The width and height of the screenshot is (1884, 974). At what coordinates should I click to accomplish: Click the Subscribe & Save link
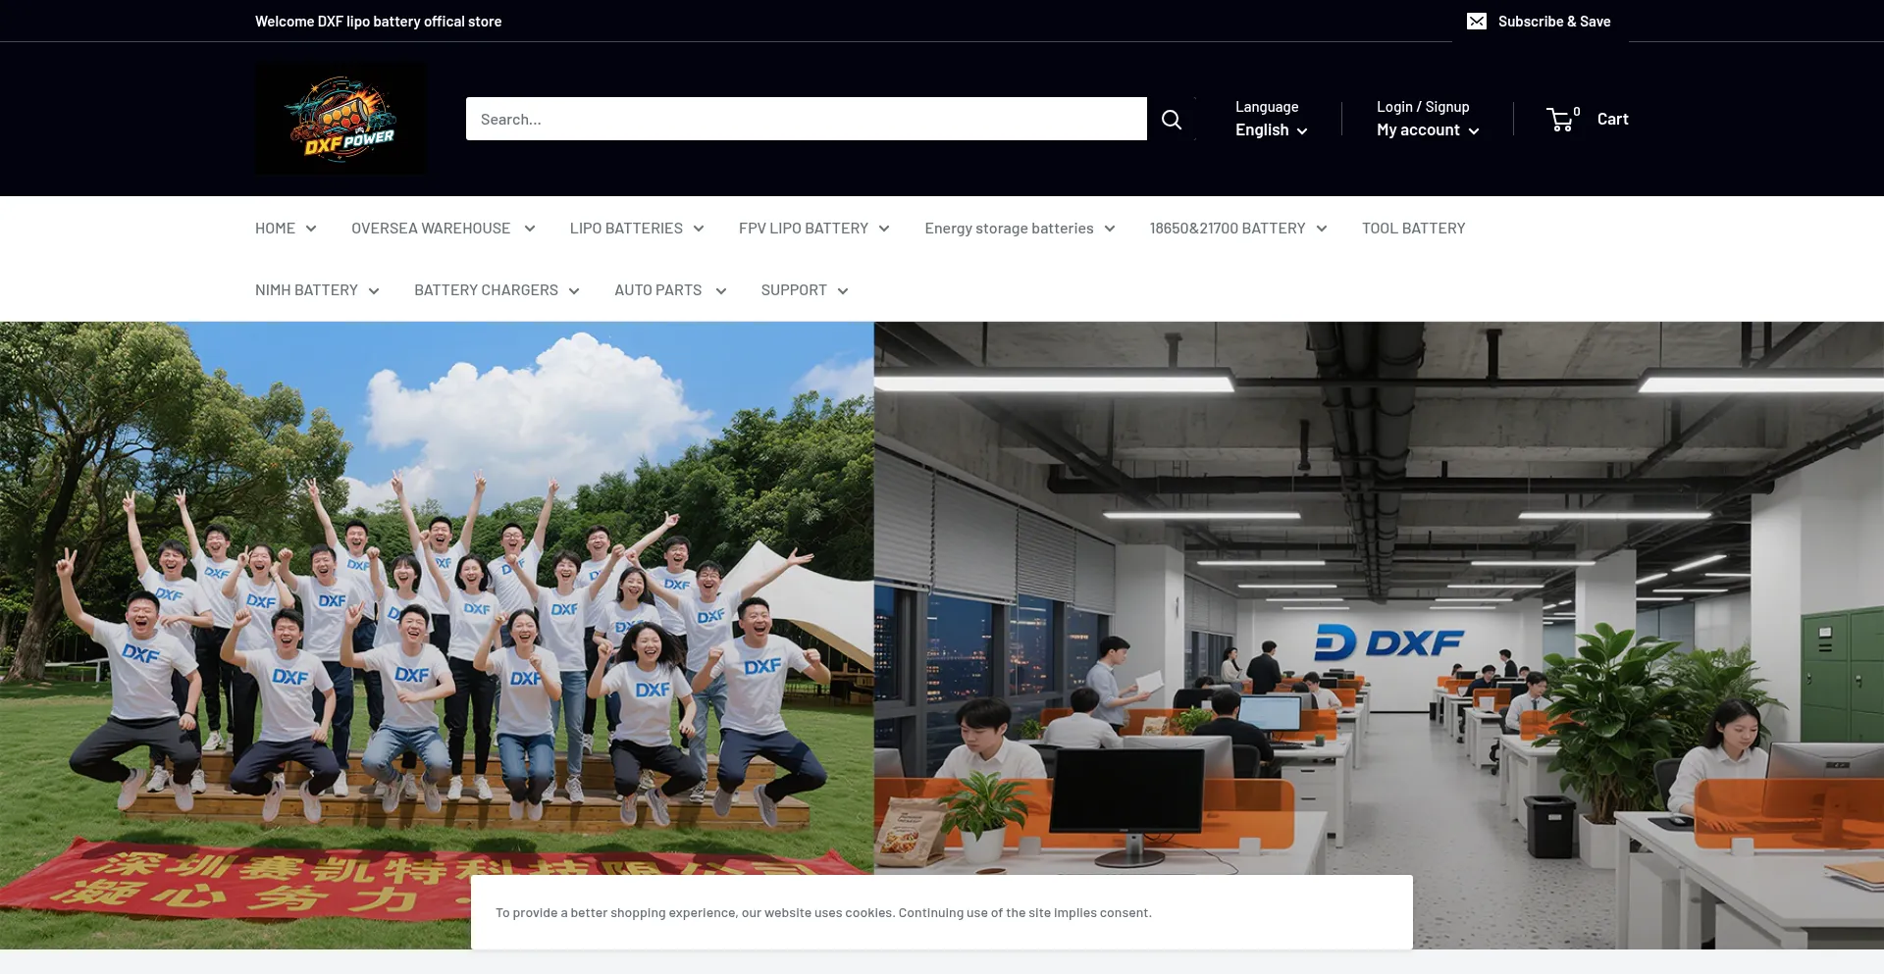[1554, 20]
